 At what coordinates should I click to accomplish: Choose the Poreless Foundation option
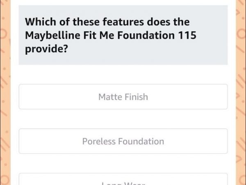pos(123,141)
